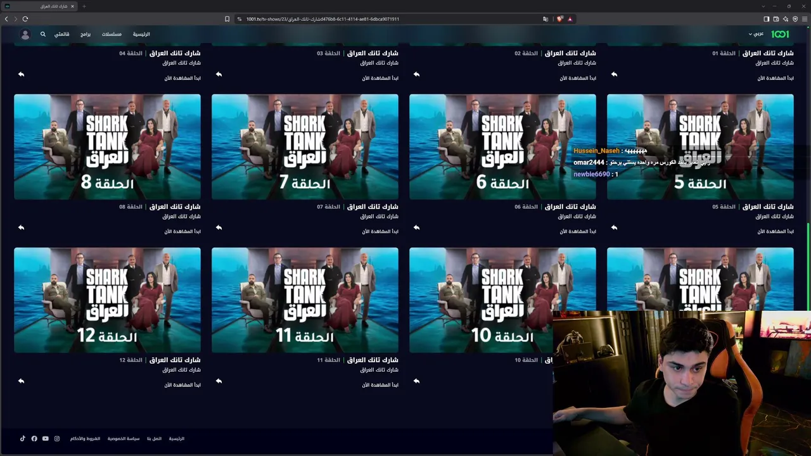Click ابدأ المشاهدة الآن for episode 07
Screen dimensions: 811x456
tap(380, 231)
